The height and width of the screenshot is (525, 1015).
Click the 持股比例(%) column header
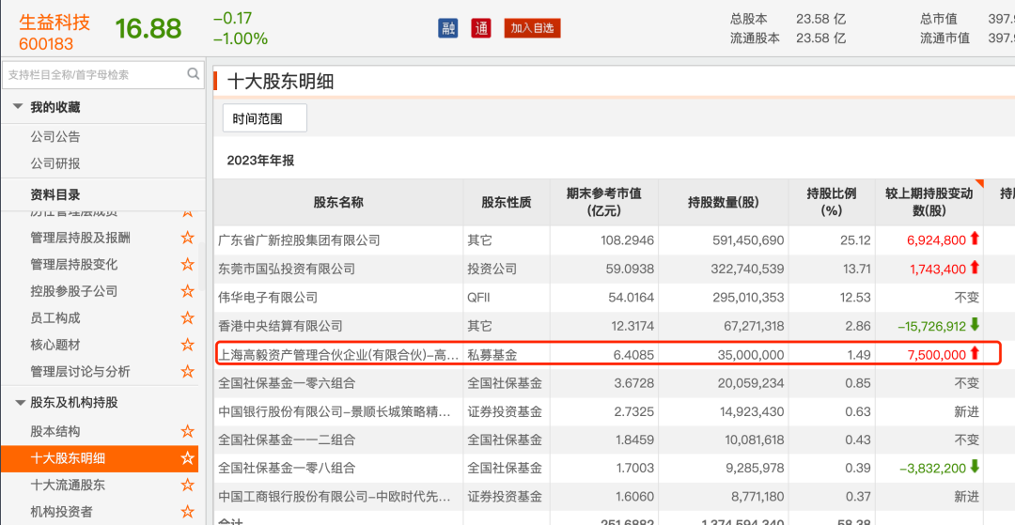click(x=831, y=202)
